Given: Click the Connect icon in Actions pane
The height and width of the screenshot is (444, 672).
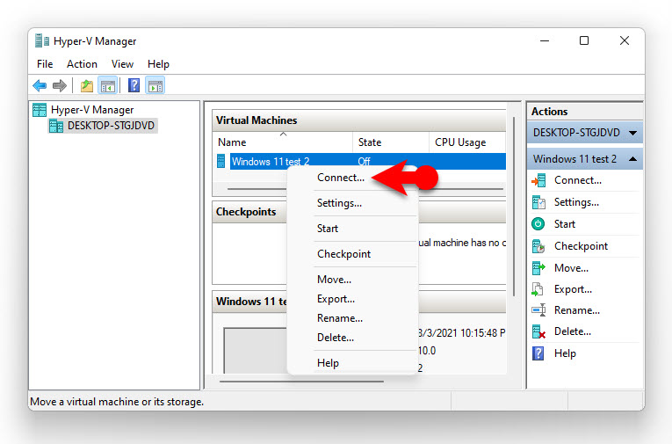Looking at the screenshot, I should click(x=538, y=180).
